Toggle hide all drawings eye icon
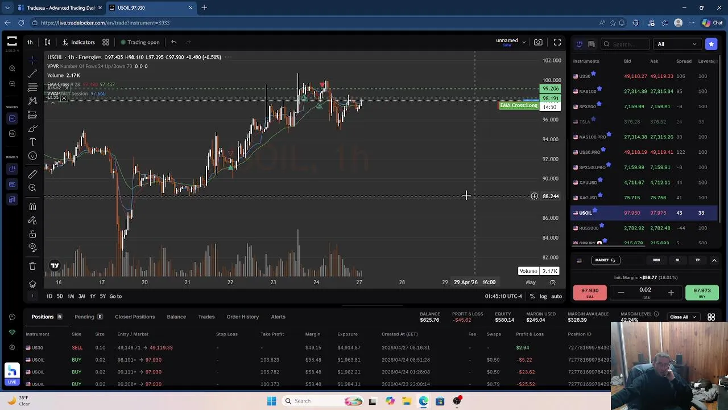Viewport: 728px width, 410px height. (32, 248)
